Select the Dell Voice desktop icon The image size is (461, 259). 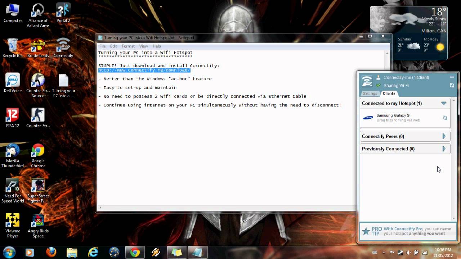click(x=13, y=83)
